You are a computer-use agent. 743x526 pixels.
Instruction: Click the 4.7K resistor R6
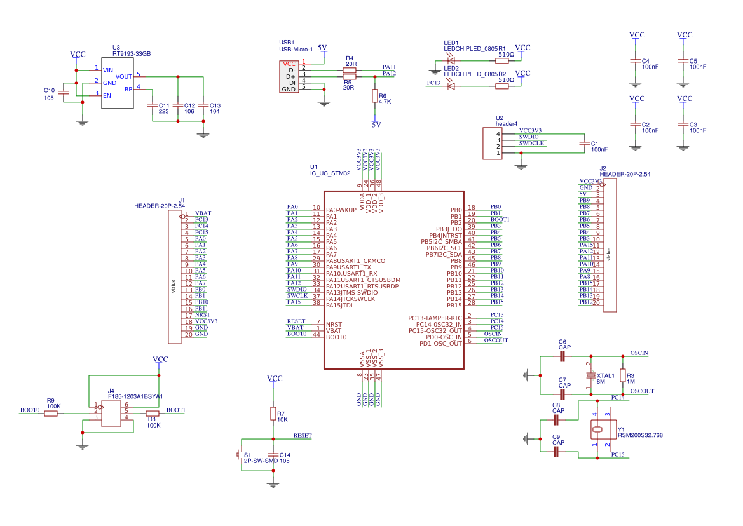point(374,97)
